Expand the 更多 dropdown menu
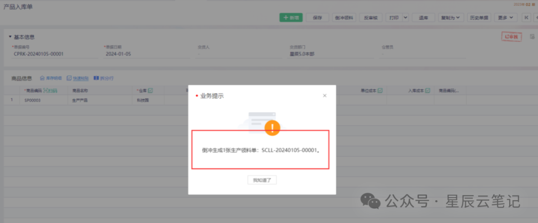The image size is (538, 223). [506, 18]
